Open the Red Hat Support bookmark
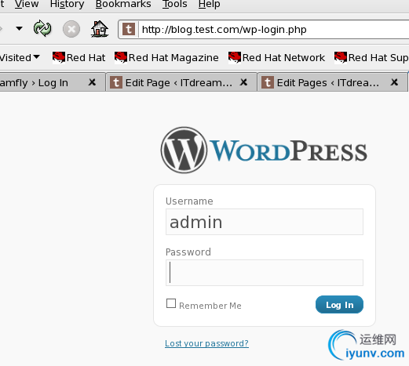This screenshot has height=366, width=409. (x=371, y=57)
